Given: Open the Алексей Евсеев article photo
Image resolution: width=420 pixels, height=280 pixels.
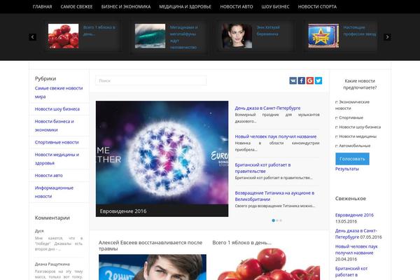Looking at the screenshot, I should 153,267.
